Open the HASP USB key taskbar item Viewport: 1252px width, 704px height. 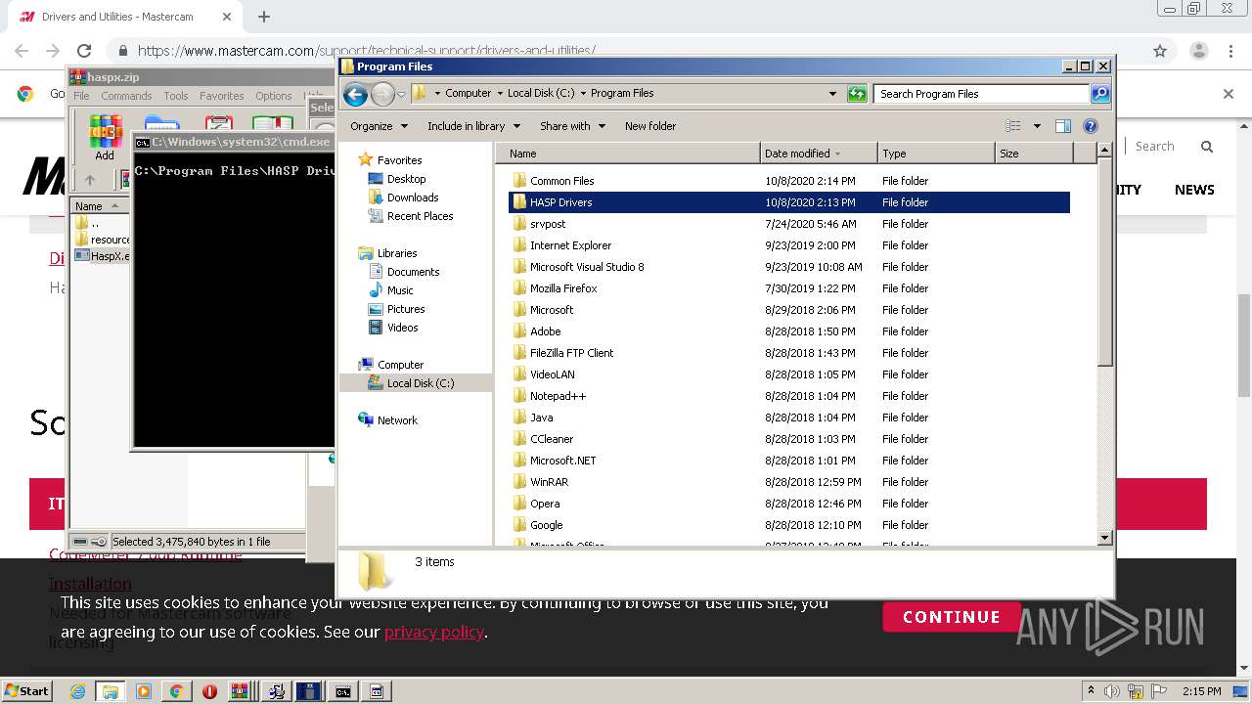[x=308, y=691]
